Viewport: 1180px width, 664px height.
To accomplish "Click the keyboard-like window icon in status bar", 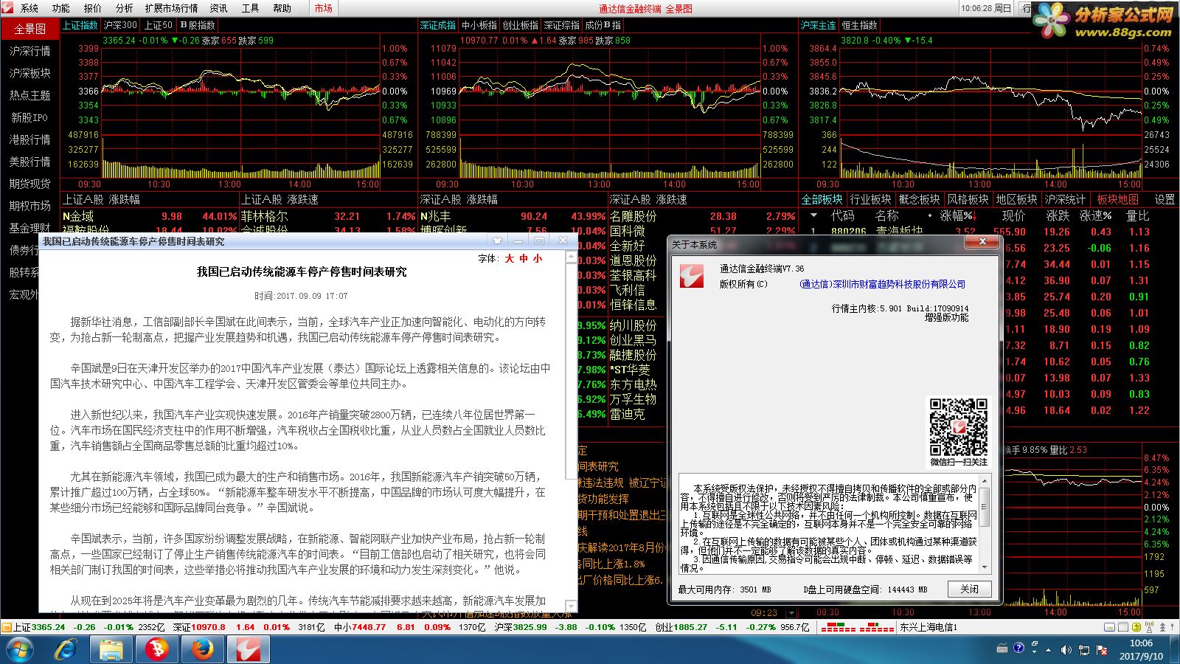I will point(1111,627).
